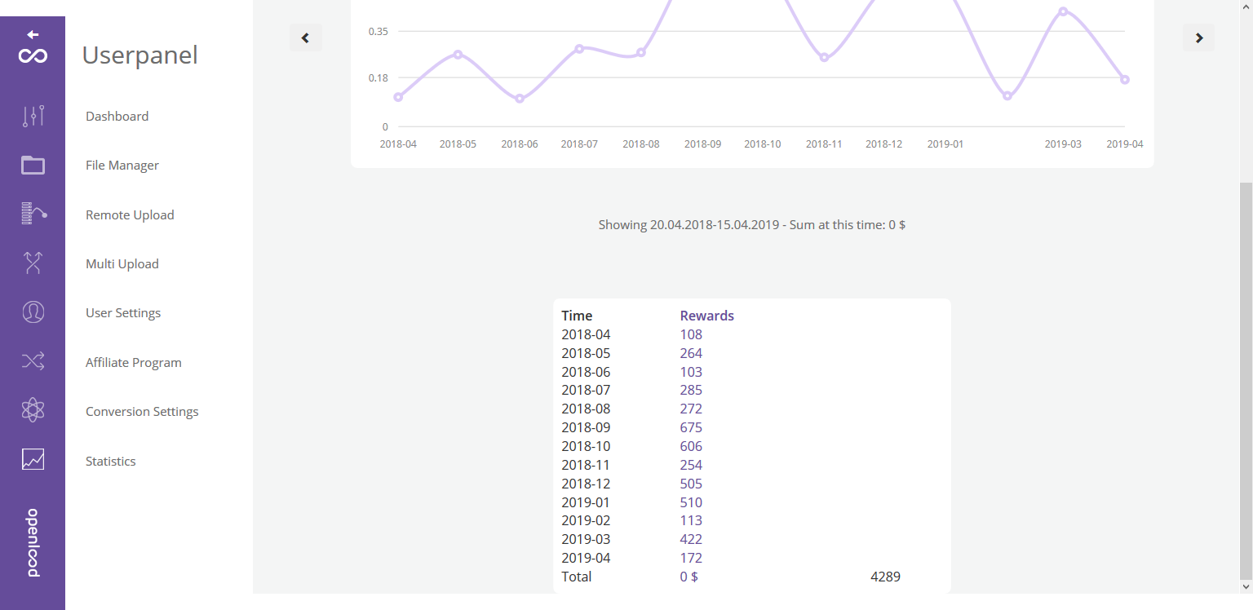1253x610 pixels.
Task: Collapse sidebar with the back arrow icon
Action: [x=33, y=35]
